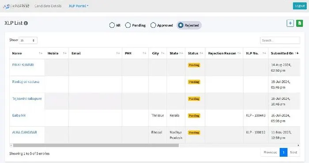Click the scrollbar left arrow

pos(11,145)
